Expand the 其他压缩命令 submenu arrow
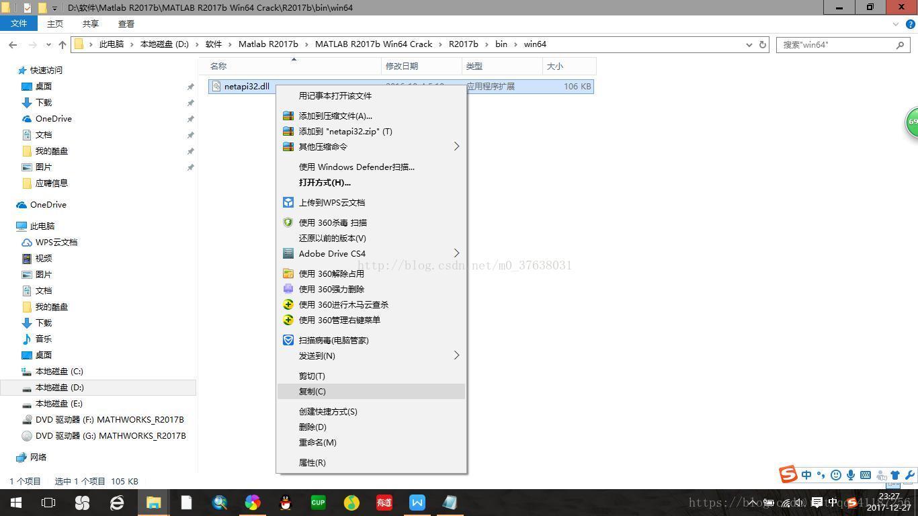Image resolution: width=918 pixels, height=516 pixels. (x=456, y=146)
